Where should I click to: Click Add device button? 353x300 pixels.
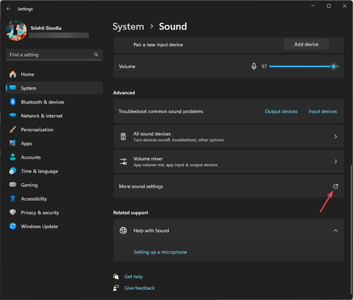click(306, 44)
